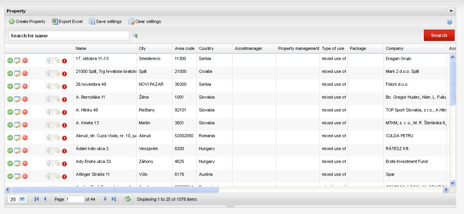Image resolution: width=464 pixels, height=214 pixels.
Task: Click the tag icon for 21000 Split row
Action: coord(57,73)
